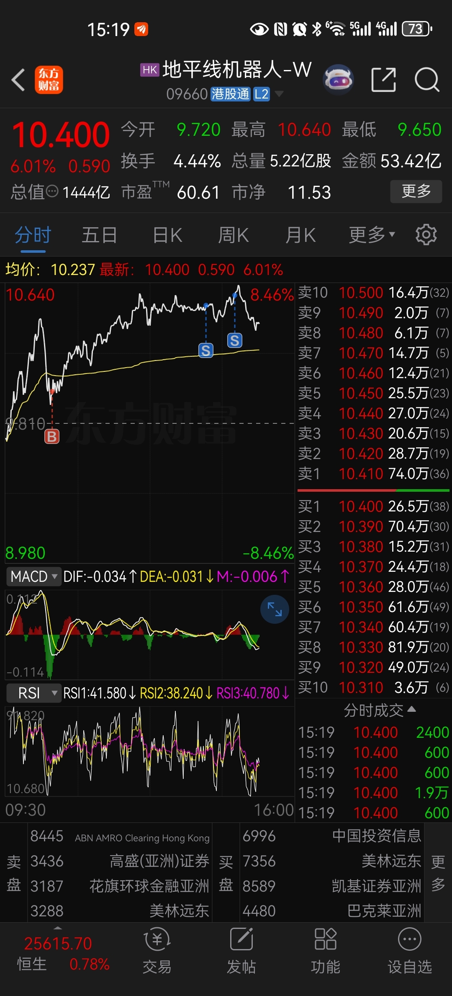Tap the 港股通 tag
This screenshot has width=452, height=996.
(230, 94)
